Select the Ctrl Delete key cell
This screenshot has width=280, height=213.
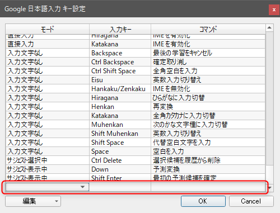(x=120, y=160)
